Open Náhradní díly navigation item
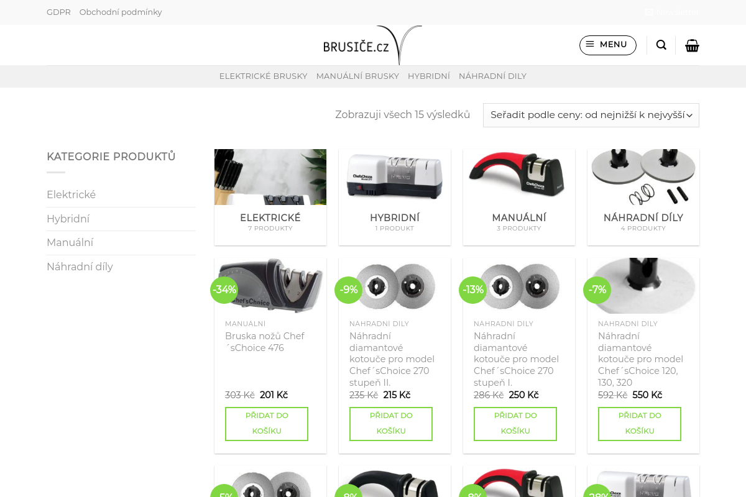This screenshot has height=497, width=746. (492, 76)
